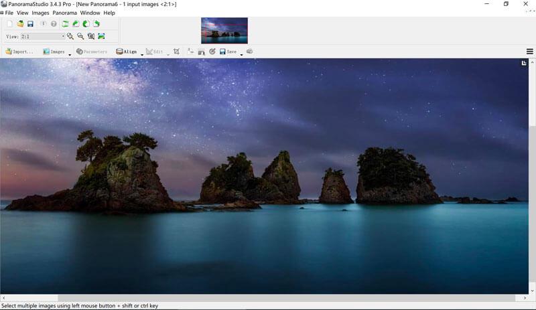This screenshot has width=536, height=310.
Task: Click the green counter-clockwise rotate icon
Action: click(86, 23)
